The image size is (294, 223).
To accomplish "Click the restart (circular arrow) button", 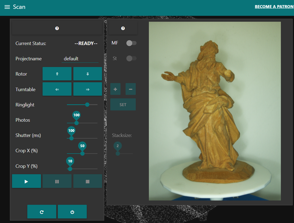I will click(42, 212).
